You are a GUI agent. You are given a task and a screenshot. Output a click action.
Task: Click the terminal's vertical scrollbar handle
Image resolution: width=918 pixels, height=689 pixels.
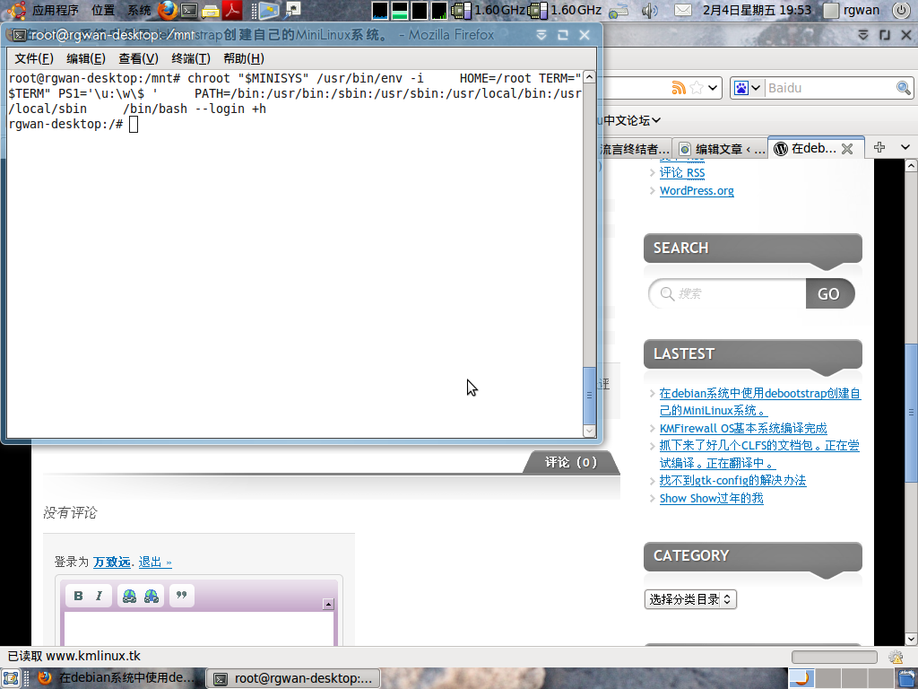click(x=589, y=395)
